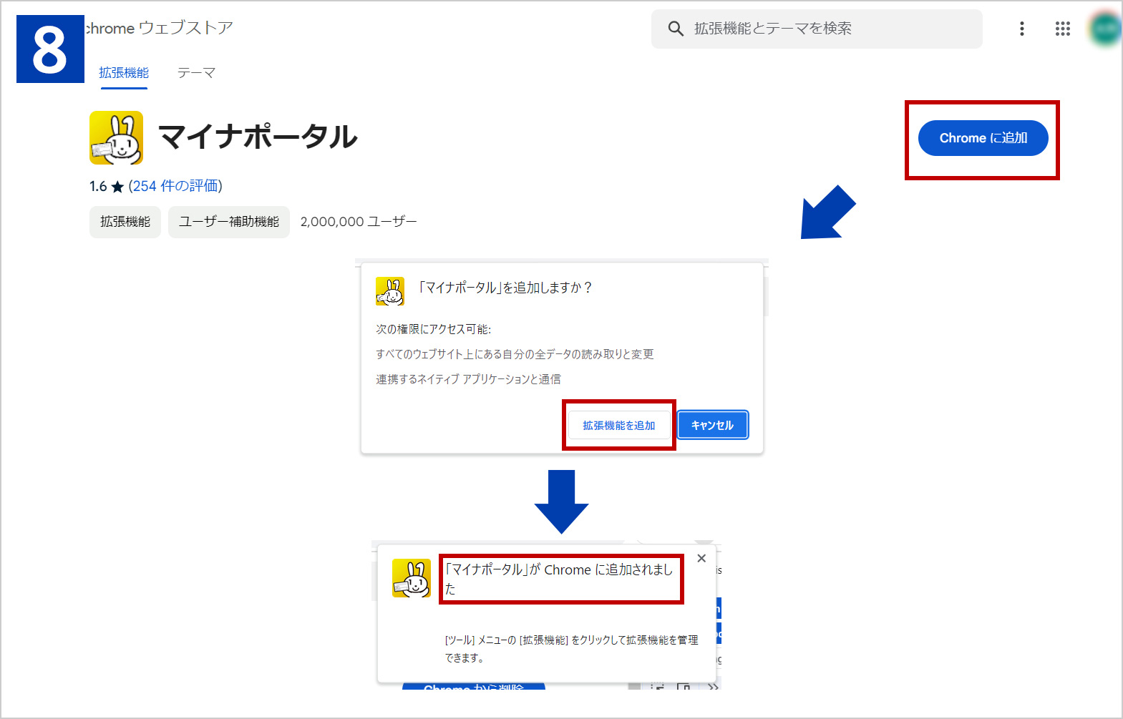1123x719 pixels.
Task: Click キャンセル in the add dialog
Action: click(712, 425)
